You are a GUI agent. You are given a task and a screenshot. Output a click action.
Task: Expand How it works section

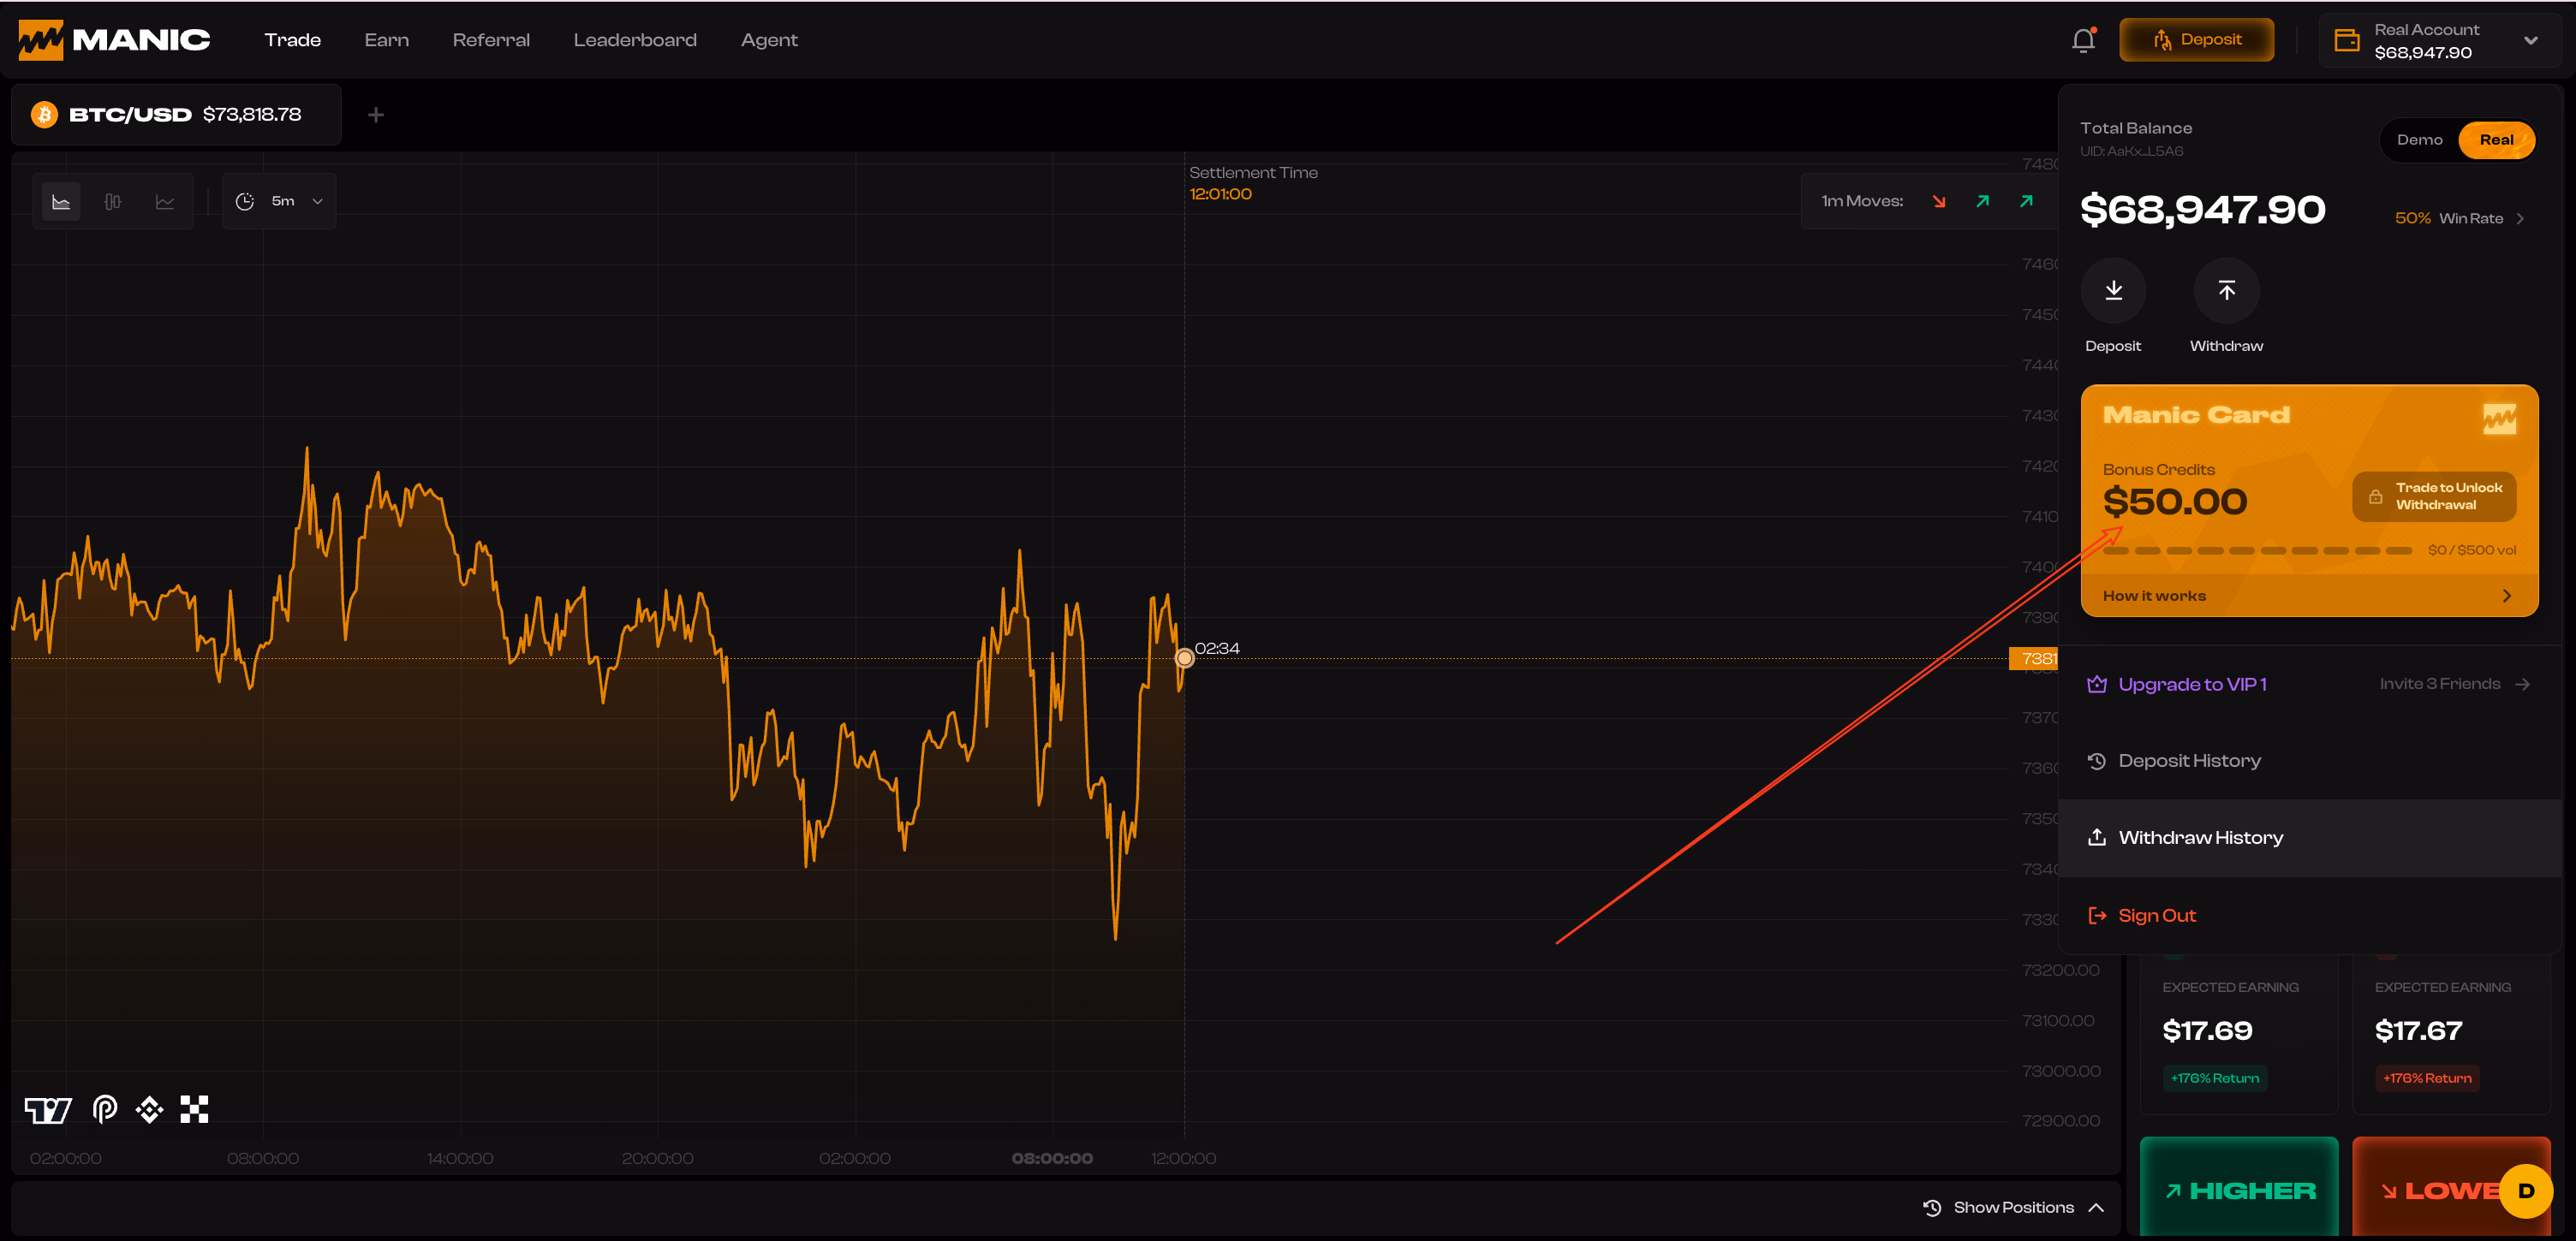tap(2309, 596)
